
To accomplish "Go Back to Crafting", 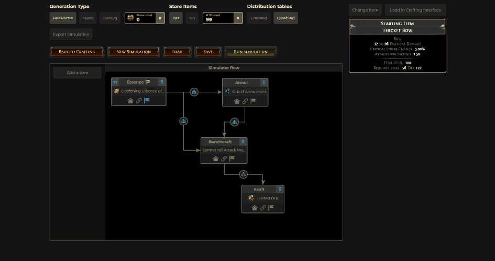I will pyautogui.click(x=76, y=52).
